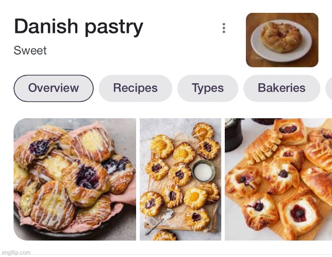Open the Types tab
Viewport: 332px width, 257px height.
[x=208, y=88]
